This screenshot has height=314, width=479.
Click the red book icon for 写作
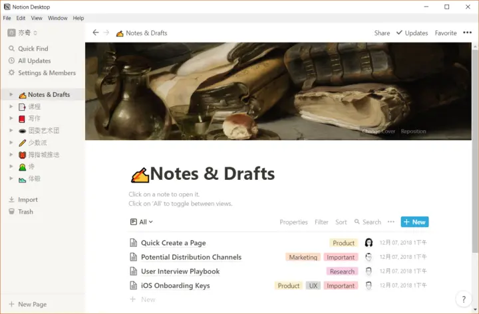[x=22, y=119]
